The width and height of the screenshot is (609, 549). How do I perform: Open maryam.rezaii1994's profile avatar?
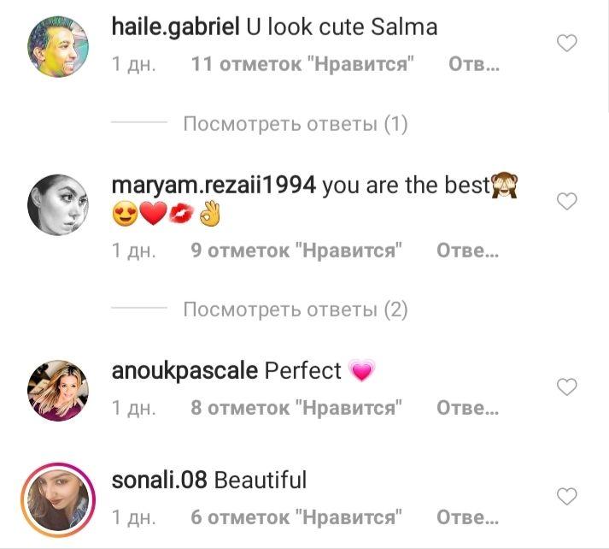tap(58, 205)
